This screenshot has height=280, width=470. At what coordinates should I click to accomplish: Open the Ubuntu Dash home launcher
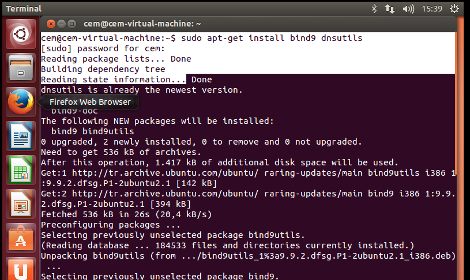pyautogui.click(x=21, y=34)
